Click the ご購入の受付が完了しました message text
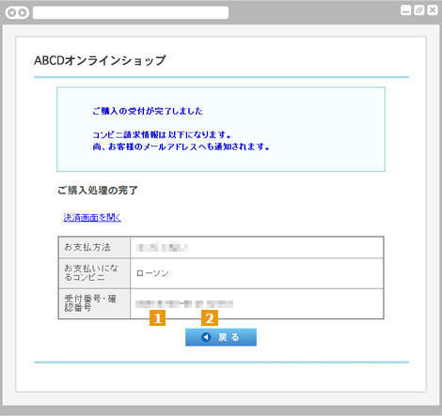Image resolution: width=442 pixels, height=416 pixels. 148,111
